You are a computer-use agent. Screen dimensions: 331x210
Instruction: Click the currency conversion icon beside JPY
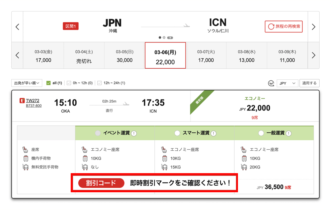point(271,83)
